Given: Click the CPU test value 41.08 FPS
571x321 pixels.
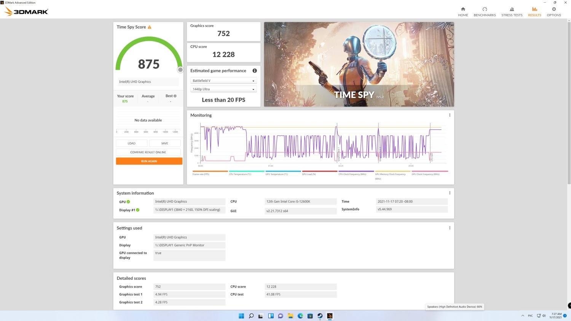Looking at the screenshot, I should 301,294.
